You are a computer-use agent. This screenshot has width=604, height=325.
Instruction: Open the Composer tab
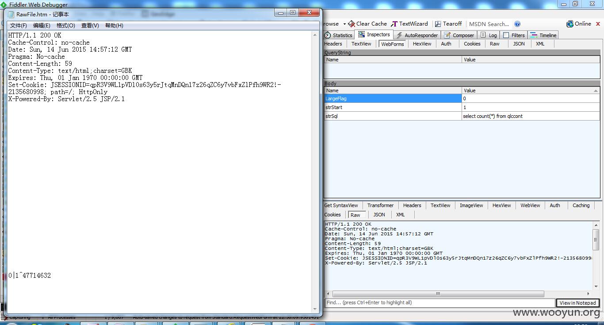(x=459, y=35)
